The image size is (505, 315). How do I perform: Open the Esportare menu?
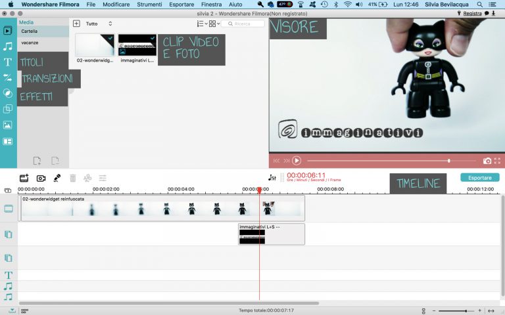pos(181,5)
